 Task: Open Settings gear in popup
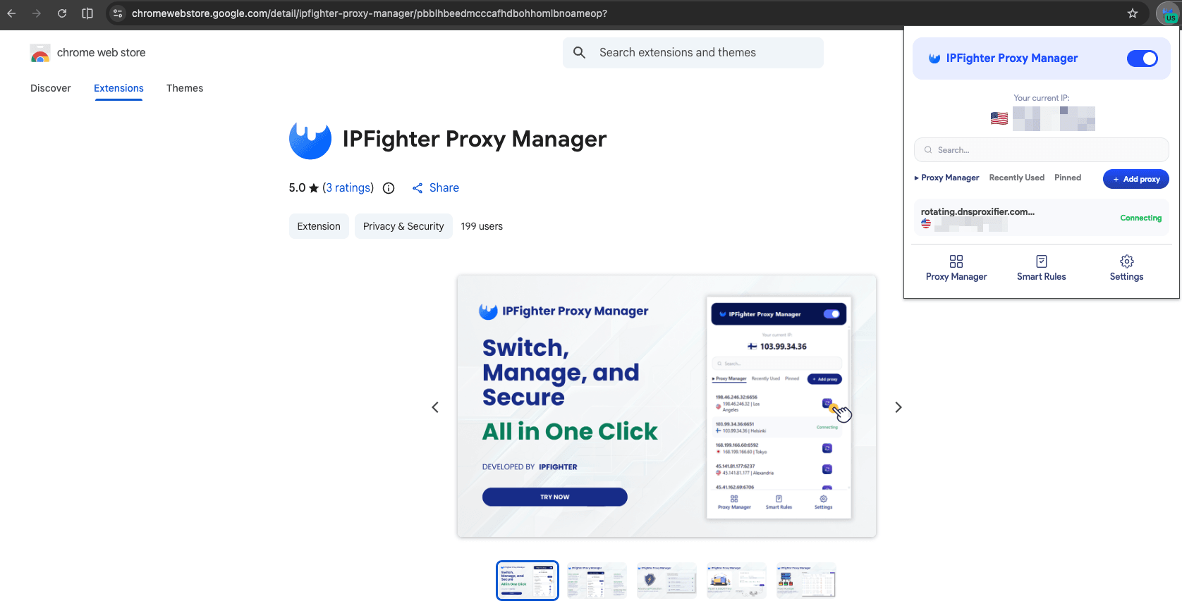pos(1127,268)
